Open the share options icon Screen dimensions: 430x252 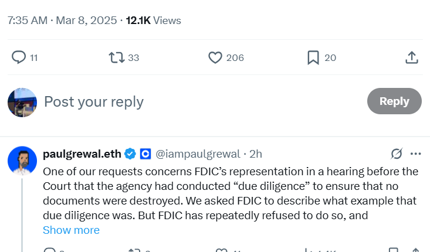(412, 57)
